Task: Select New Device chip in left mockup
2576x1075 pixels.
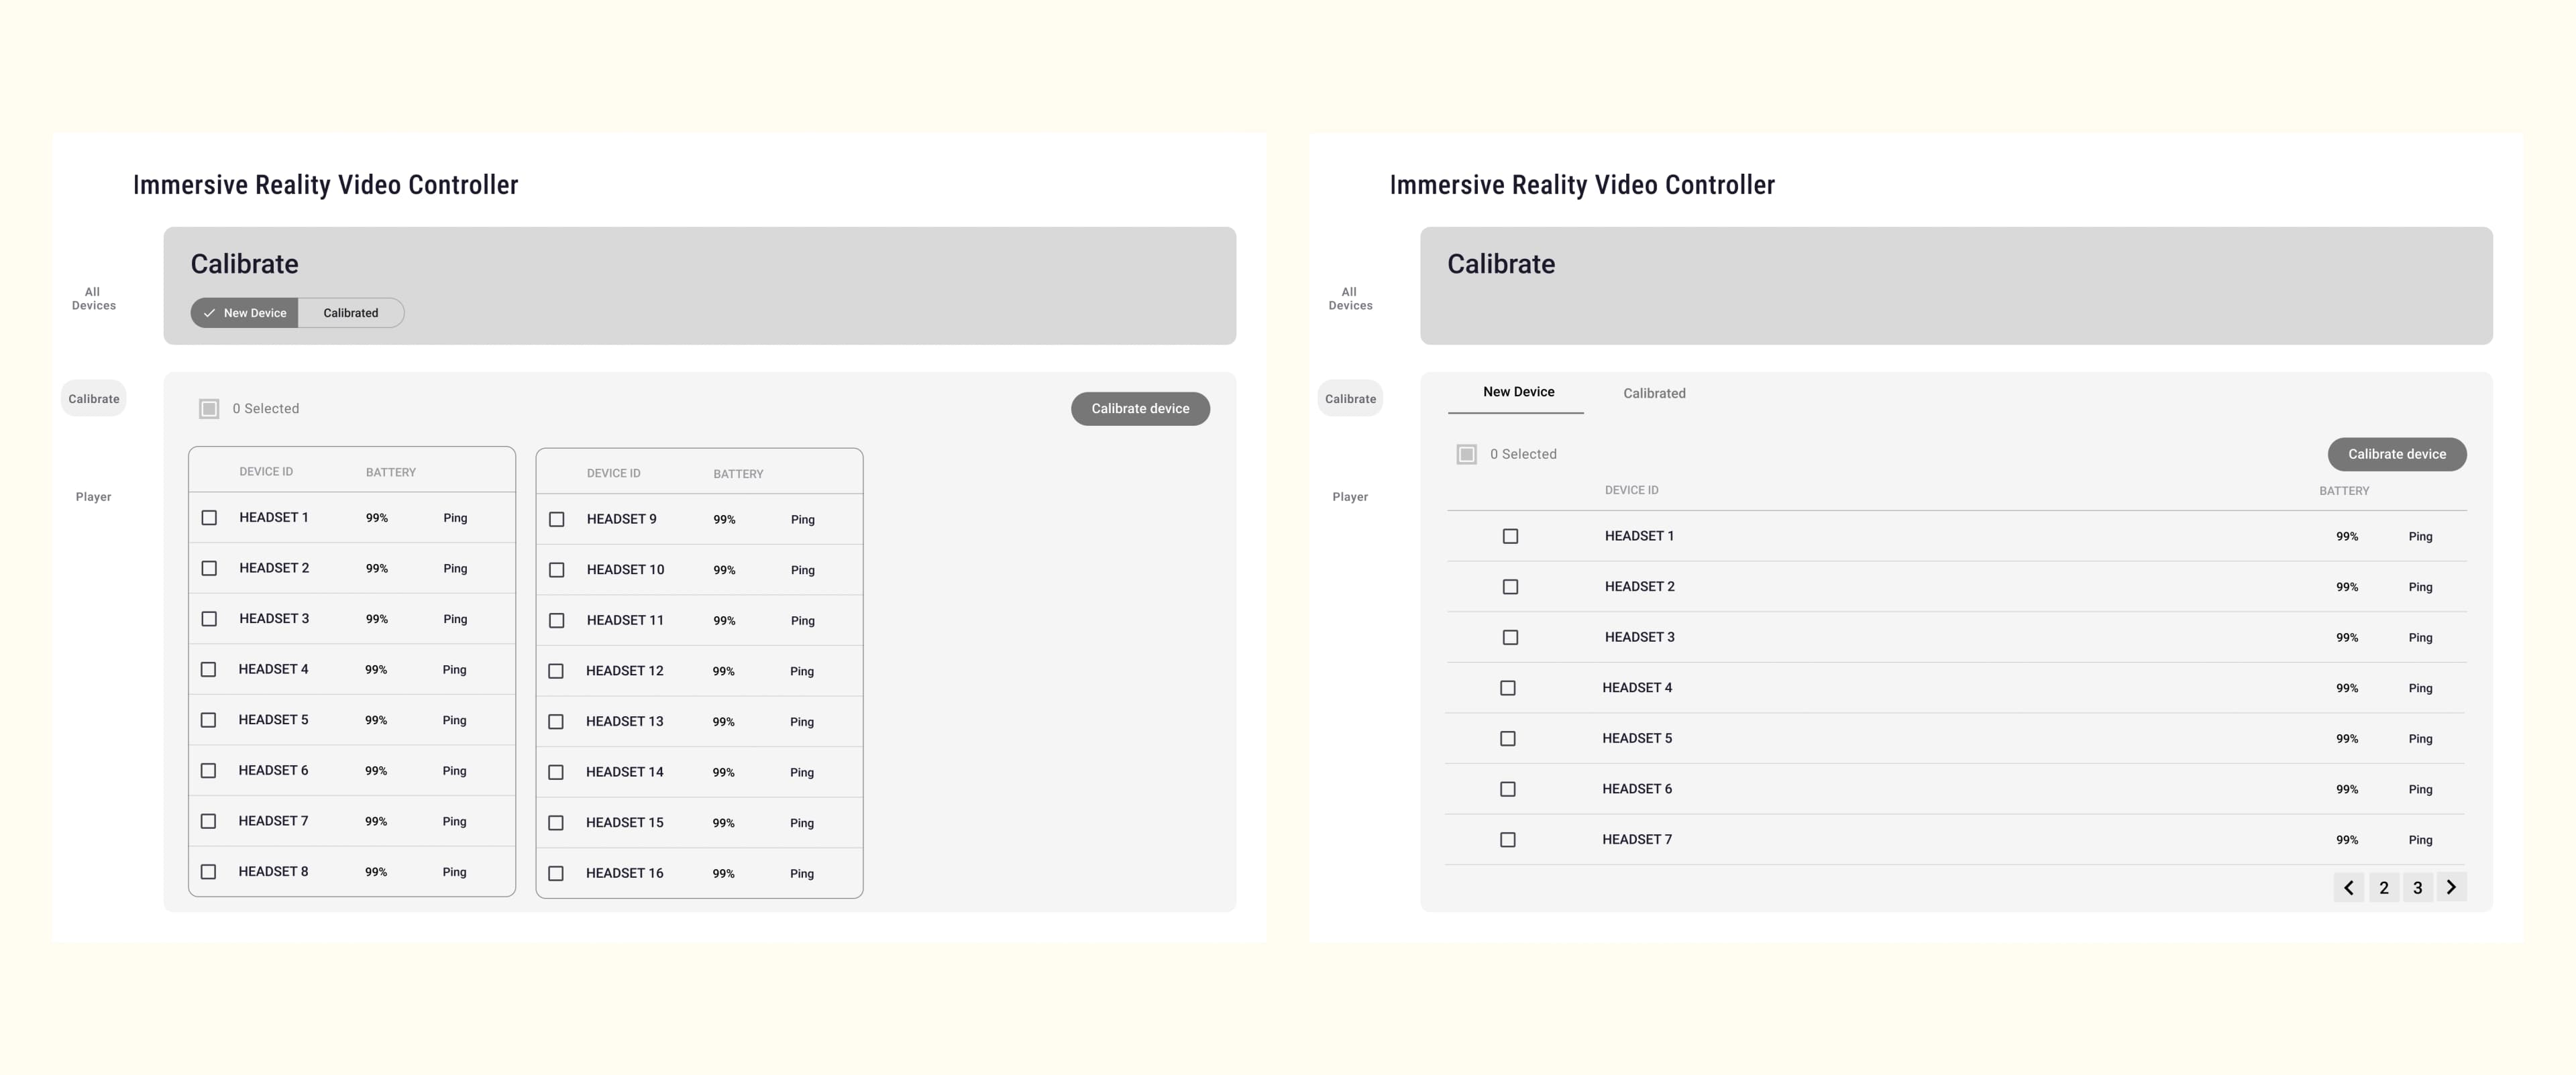Action: point(244,313)
